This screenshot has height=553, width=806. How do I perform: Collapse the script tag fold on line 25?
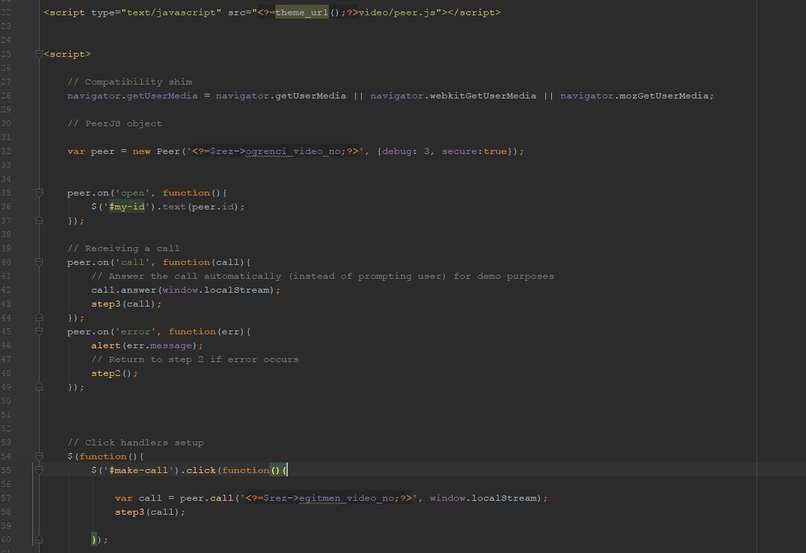tap(40, 54)
